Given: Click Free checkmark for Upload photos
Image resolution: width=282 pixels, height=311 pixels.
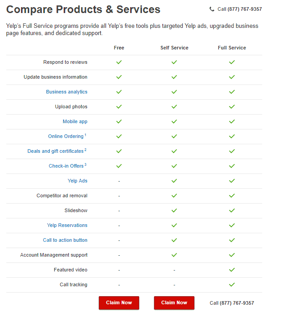Looking at the screenshot, I should click(119, 107).
